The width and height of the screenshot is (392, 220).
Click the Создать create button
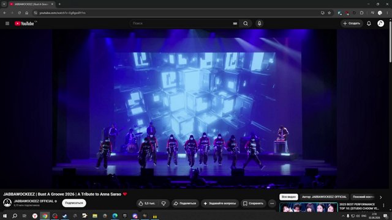pyautogui.click(x=352, y=23)
